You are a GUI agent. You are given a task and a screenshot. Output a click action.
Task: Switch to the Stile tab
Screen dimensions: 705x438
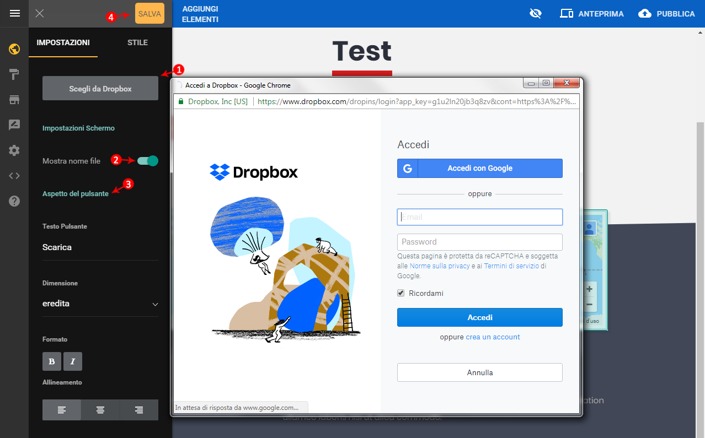coord(137,42)
